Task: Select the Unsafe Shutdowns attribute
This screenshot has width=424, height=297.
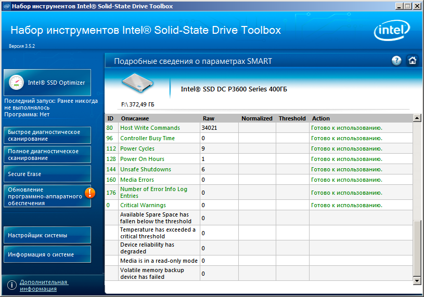Action: pyautogui.click(x=259, y=169)
